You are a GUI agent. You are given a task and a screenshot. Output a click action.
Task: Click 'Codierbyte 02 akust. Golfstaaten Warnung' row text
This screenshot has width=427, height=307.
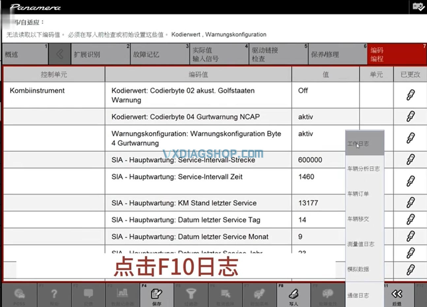(183, 95)
